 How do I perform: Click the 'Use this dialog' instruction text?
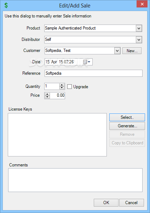tap(48, 16)
